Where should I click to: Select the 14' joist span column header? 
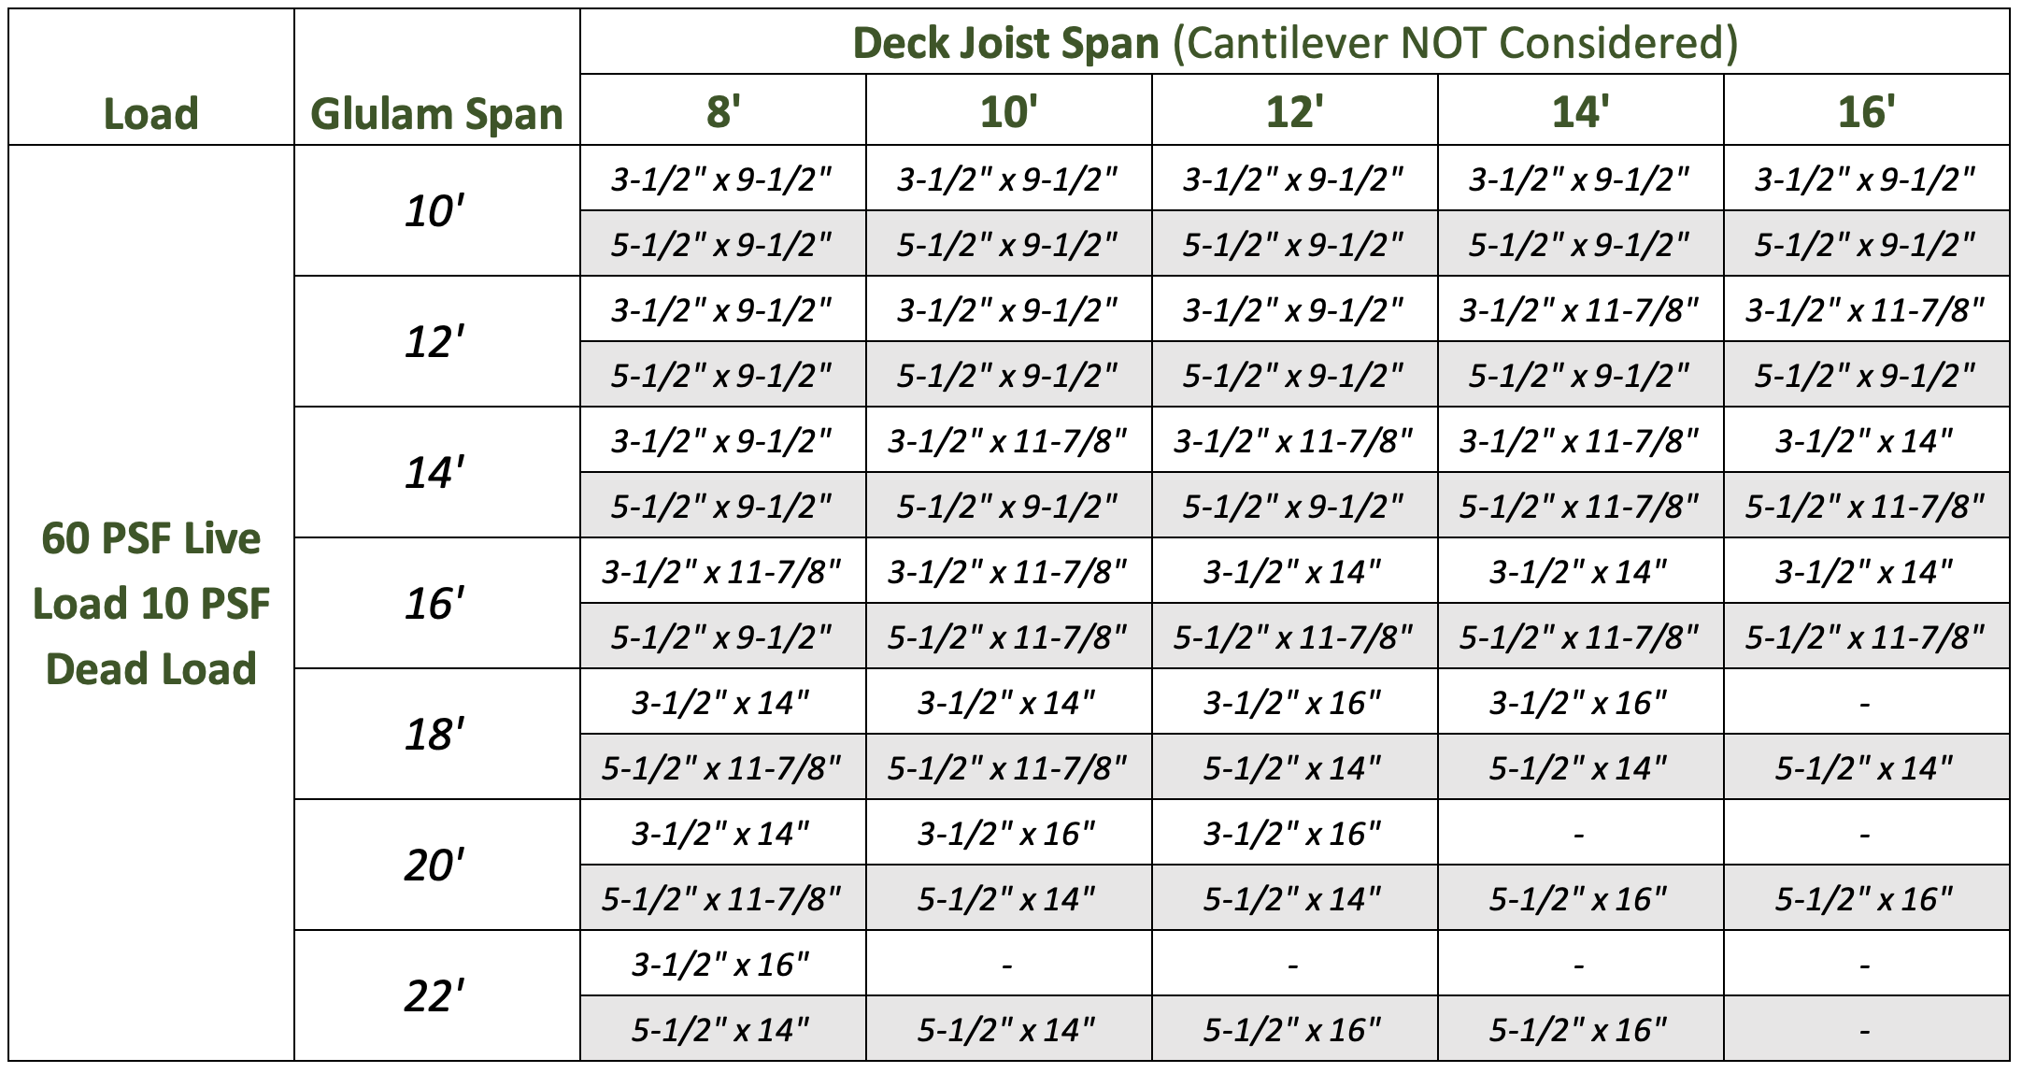[1580, 111]
